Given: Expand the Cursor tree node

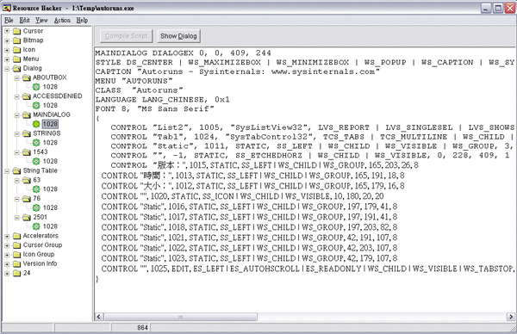Looking at the screenshot, I should click(7, 31).
